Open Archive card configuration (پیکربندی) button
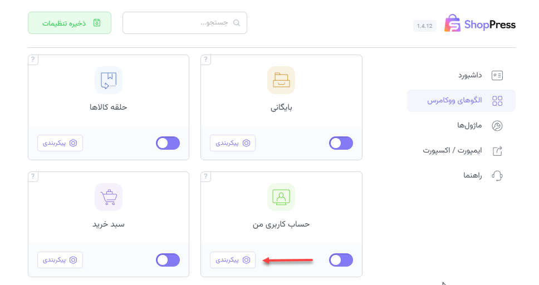Image resolution: width=539 pixels, height=285 pixels. (233, 143)
